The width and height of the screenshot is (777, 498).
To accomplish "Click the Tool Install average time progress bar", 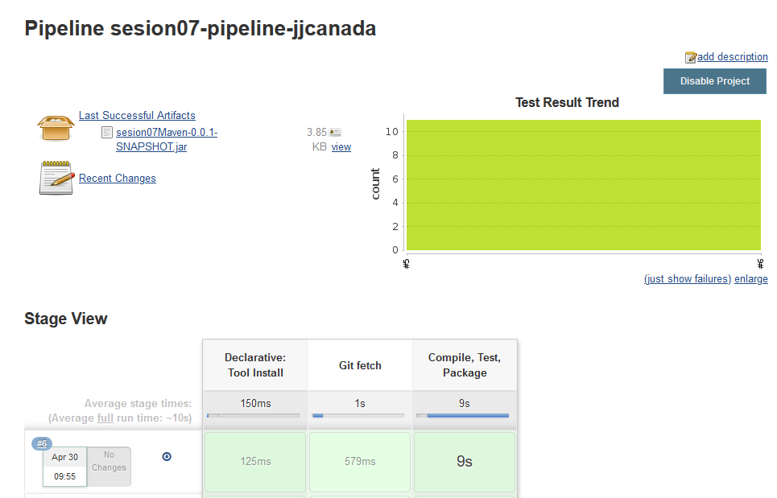I will click(253, 416).
